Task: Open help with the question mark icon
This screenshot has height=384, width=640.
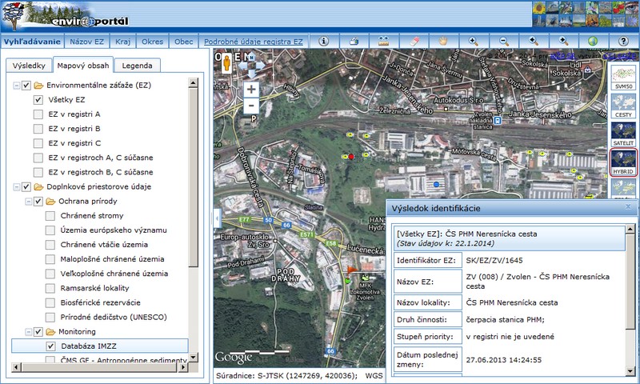Action: pyautogui.click(x=623, y=42)
